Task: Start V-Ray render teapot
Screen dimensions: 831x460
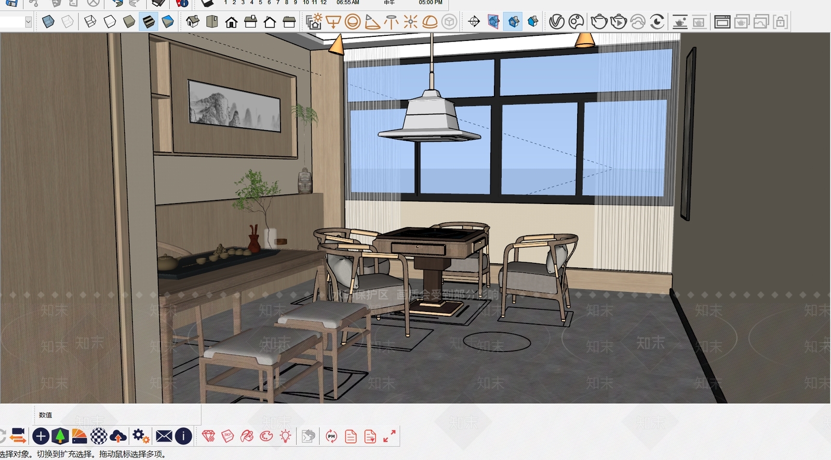Action: point(599,22)
